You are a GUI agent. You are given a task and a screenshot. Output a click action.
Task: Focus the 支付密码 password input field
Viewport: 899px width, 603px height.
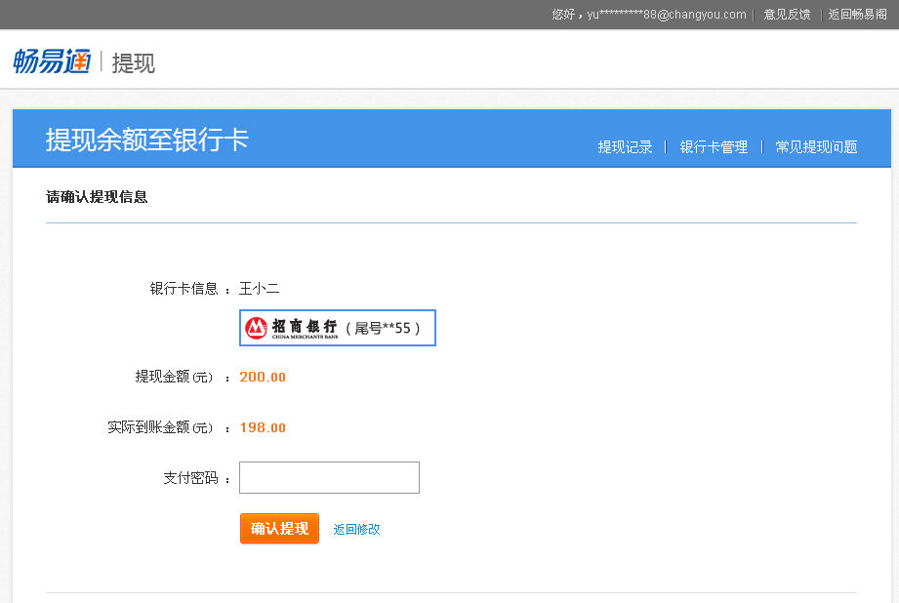pyautogui.click(x=329, y=478)
